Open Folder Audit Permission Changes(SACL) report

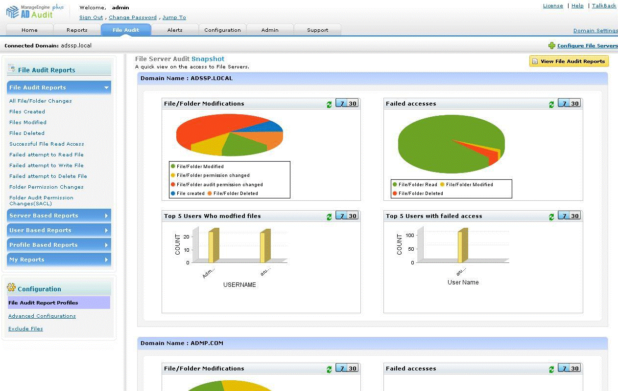(x=41, y=200)
